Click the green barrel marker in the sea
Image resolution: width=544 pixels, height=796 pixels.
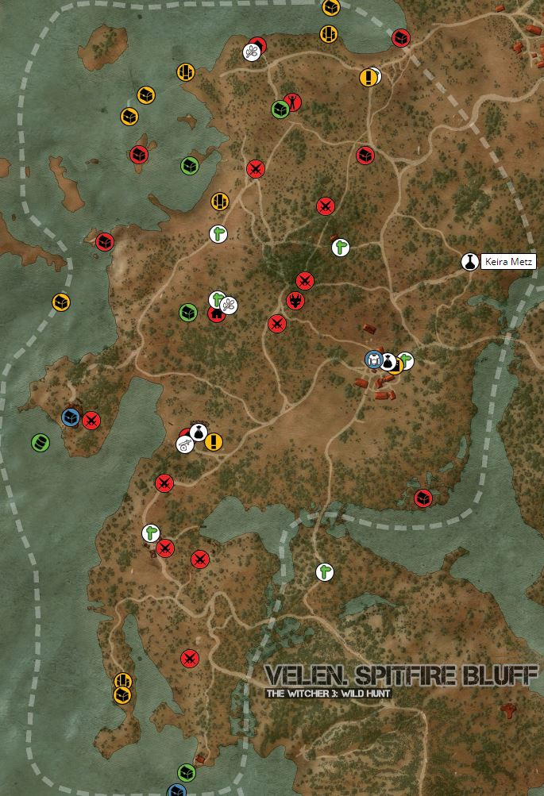click(41, 443)
